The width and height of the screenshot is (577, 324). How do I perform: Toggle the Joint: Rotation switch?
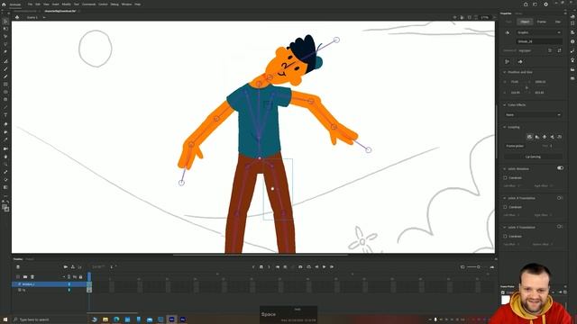560,168
